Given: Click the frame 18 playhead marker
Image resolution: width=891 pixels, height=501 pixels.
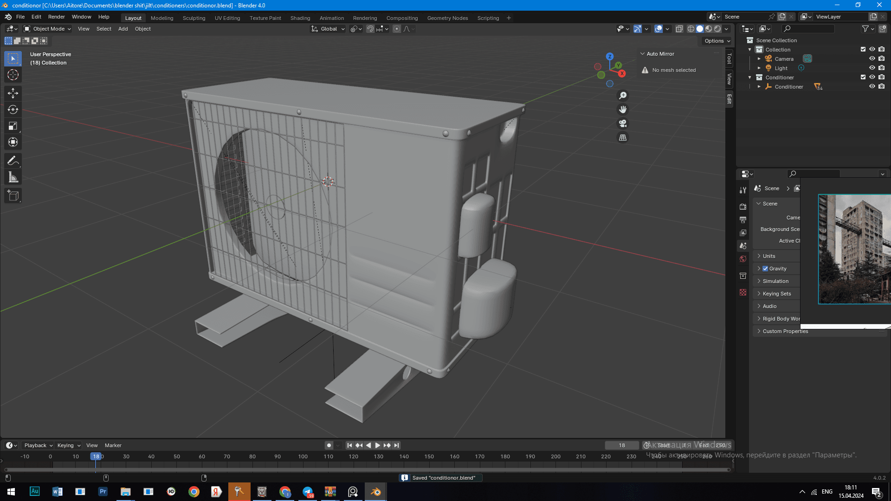Looking at the screenshot, I should [x=96, y=456].
